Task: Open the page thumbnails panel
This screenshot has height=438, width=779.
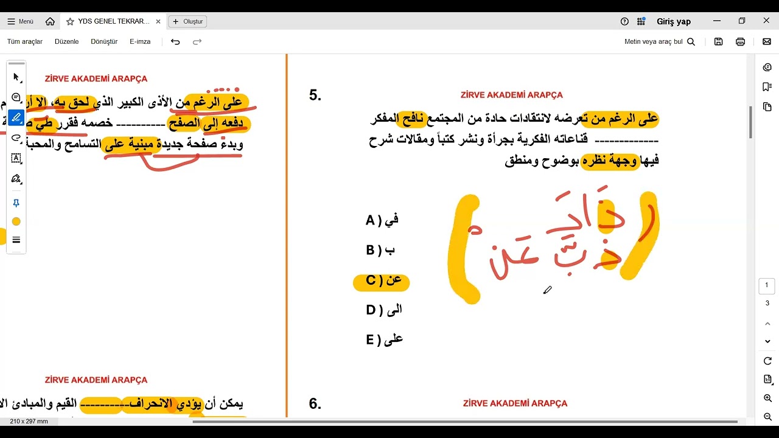Action: (767, 106)
